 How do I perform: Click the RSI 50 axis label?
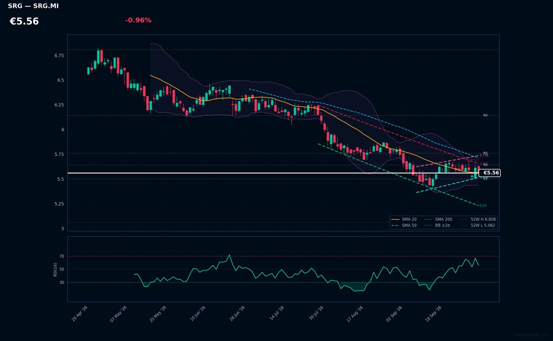point(62,269)
